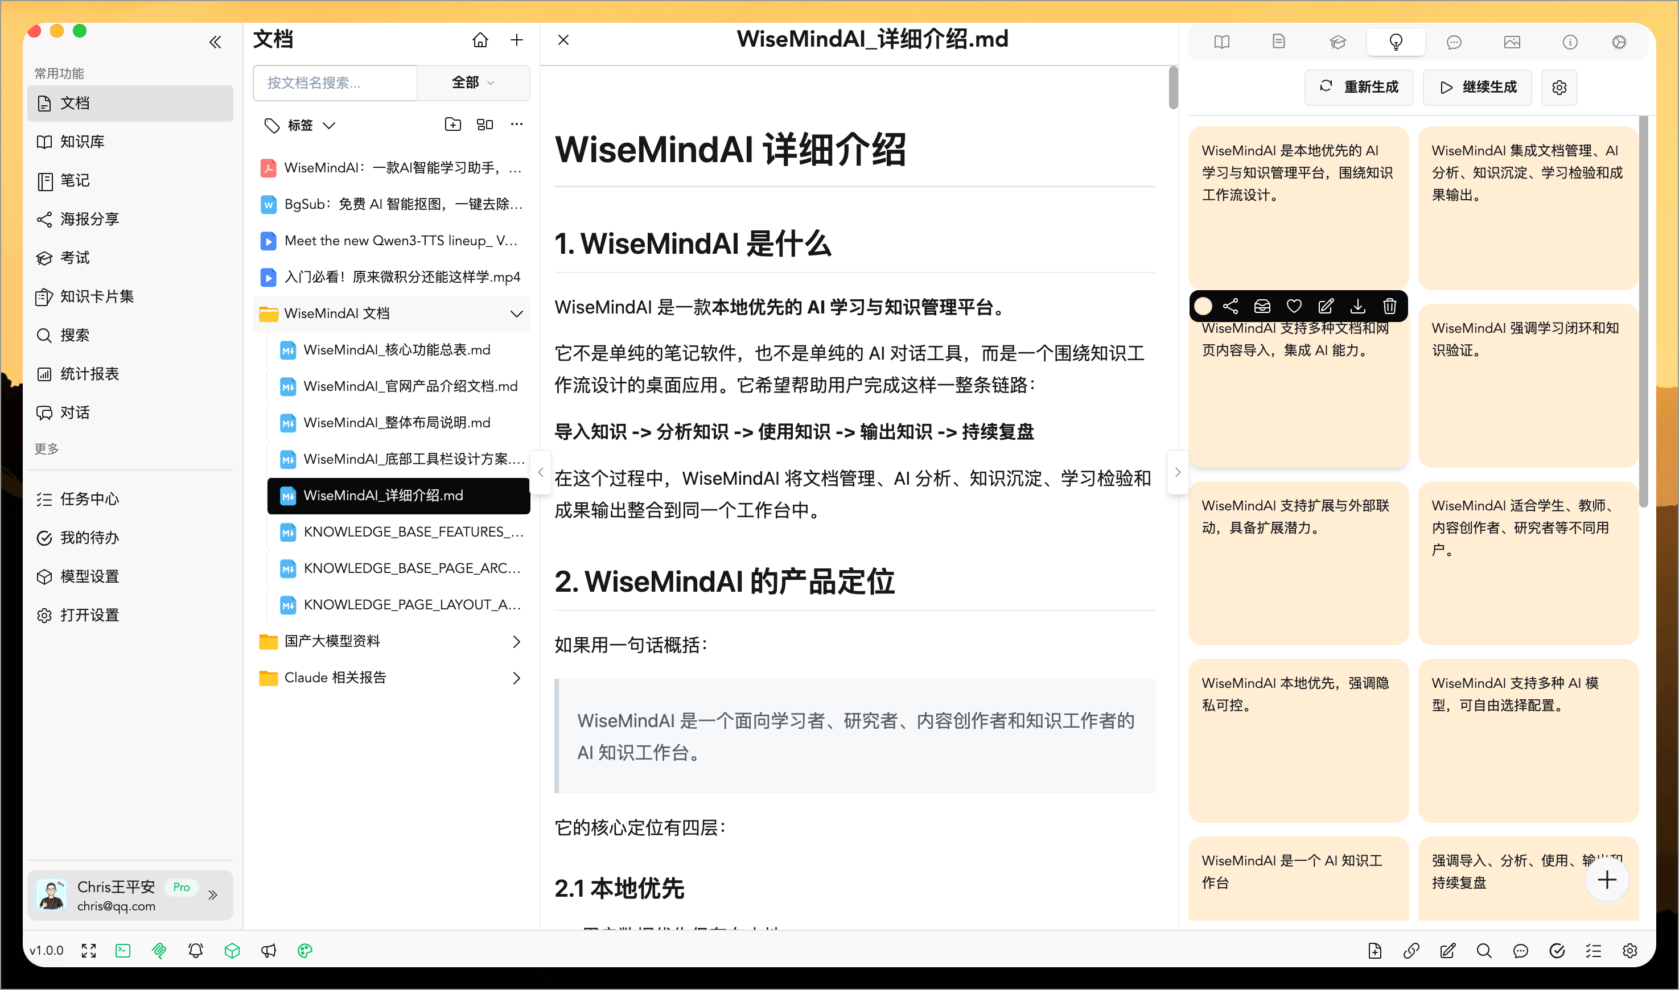Viewport: 1679px width, 990px height.
Task: Open the knowledge card image view
Action: tap(1512, 42)
